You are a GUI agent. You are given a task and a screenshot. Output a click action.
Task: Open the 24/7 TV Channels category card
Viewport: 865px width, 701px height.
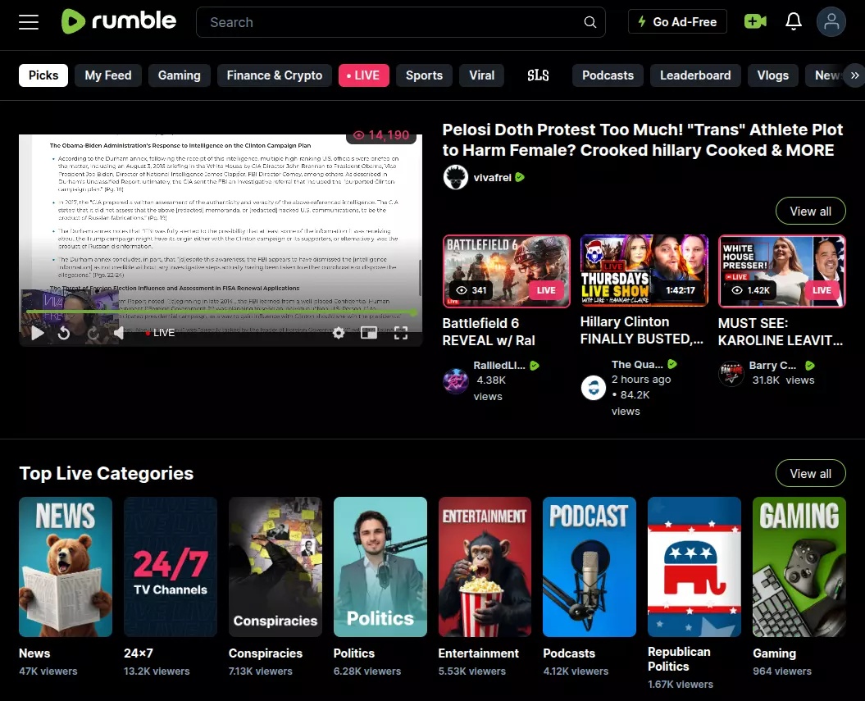tap(171, 567)
